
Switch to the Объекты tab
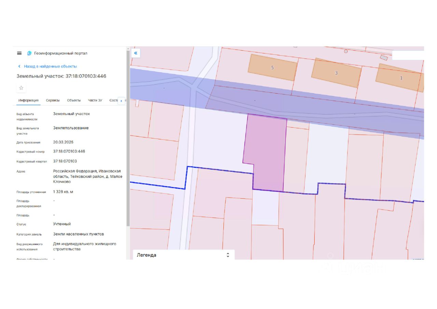pos(74,100)
